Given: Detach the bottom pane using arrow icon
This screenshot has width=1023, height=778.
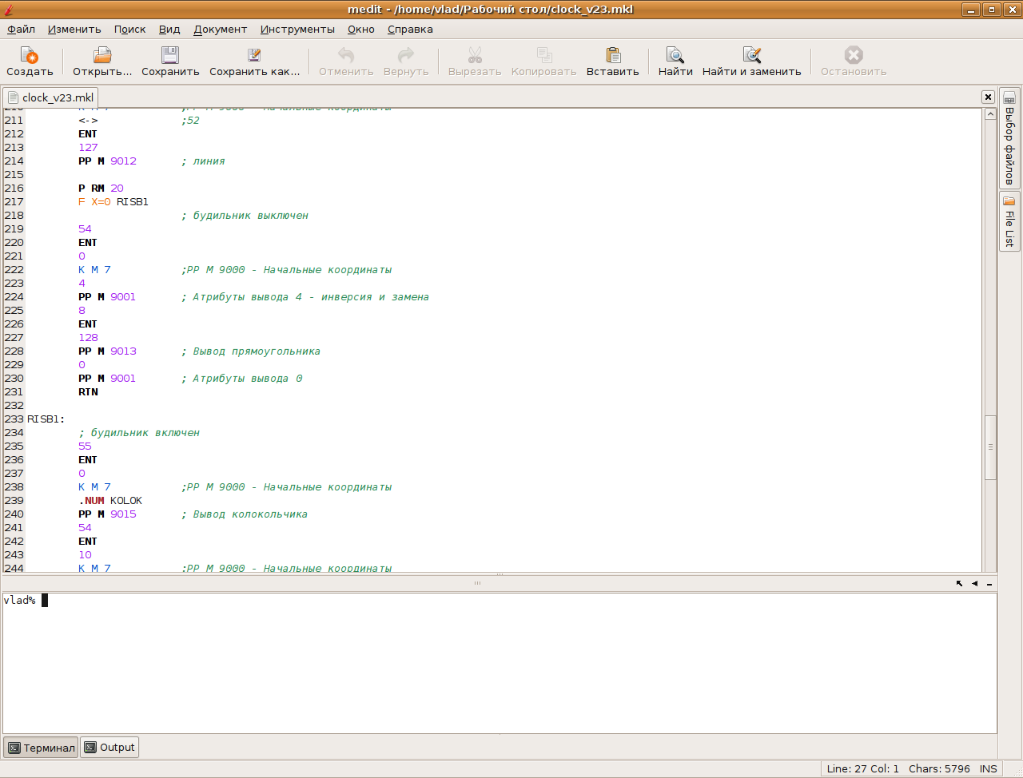Looking at the screenshot, I should (x=960, y=584).
